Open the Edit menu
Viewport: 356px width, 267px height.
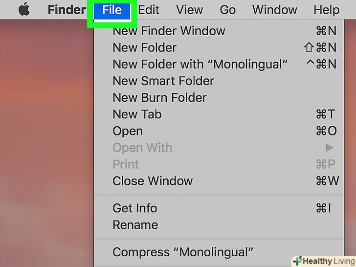(x=149, y=10)
